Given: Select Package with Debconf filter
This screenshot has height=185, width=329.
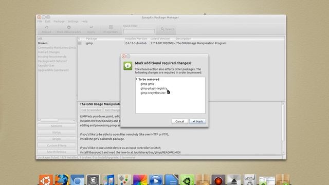Looking at the screenshot, I should pyautogui.click(x=52, y=61).
